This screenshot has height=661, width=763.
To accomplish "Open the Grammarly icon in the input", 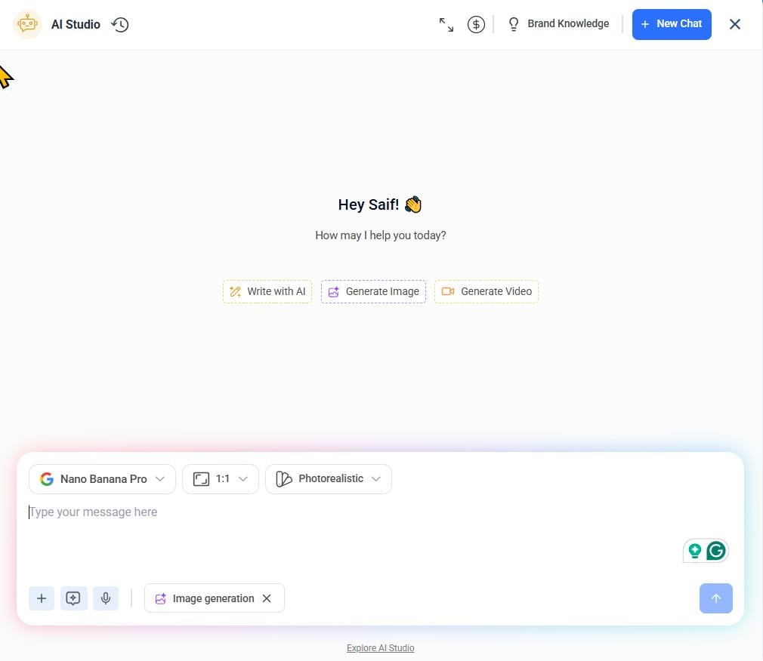I will pyautogui.click(x=716, y=550).
